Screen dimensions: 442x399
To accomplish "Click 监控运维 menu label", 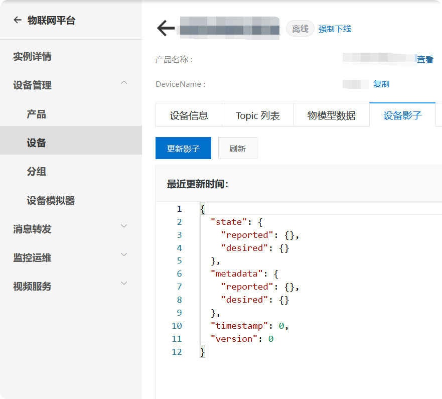I will [32, 258].
